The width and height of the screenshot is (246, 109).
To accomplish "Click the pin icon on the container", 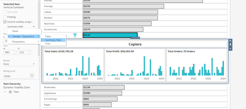I will (230, 45).
